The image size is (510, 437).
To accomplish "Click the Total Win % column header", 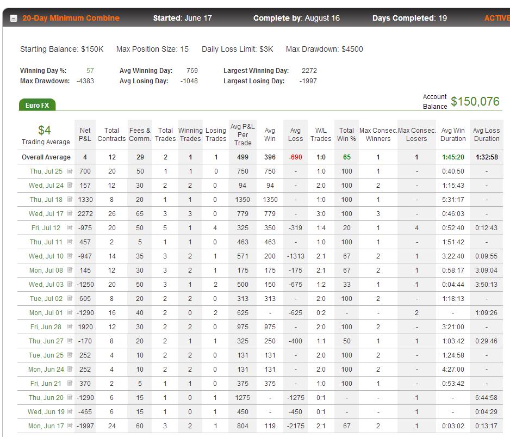I will 346,134.
